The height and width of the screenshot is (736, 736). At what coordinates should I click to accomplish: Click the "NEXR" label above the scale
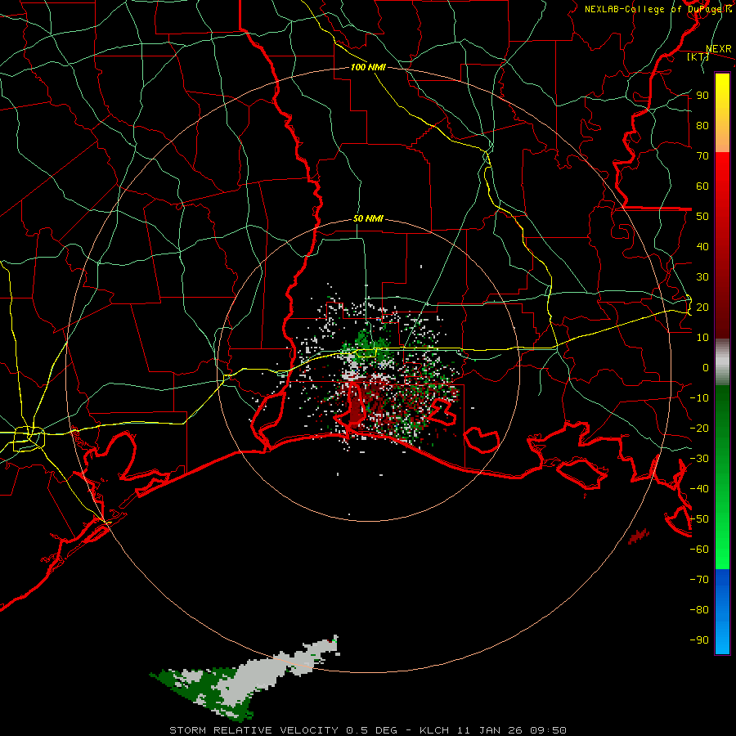pos(718,49)
